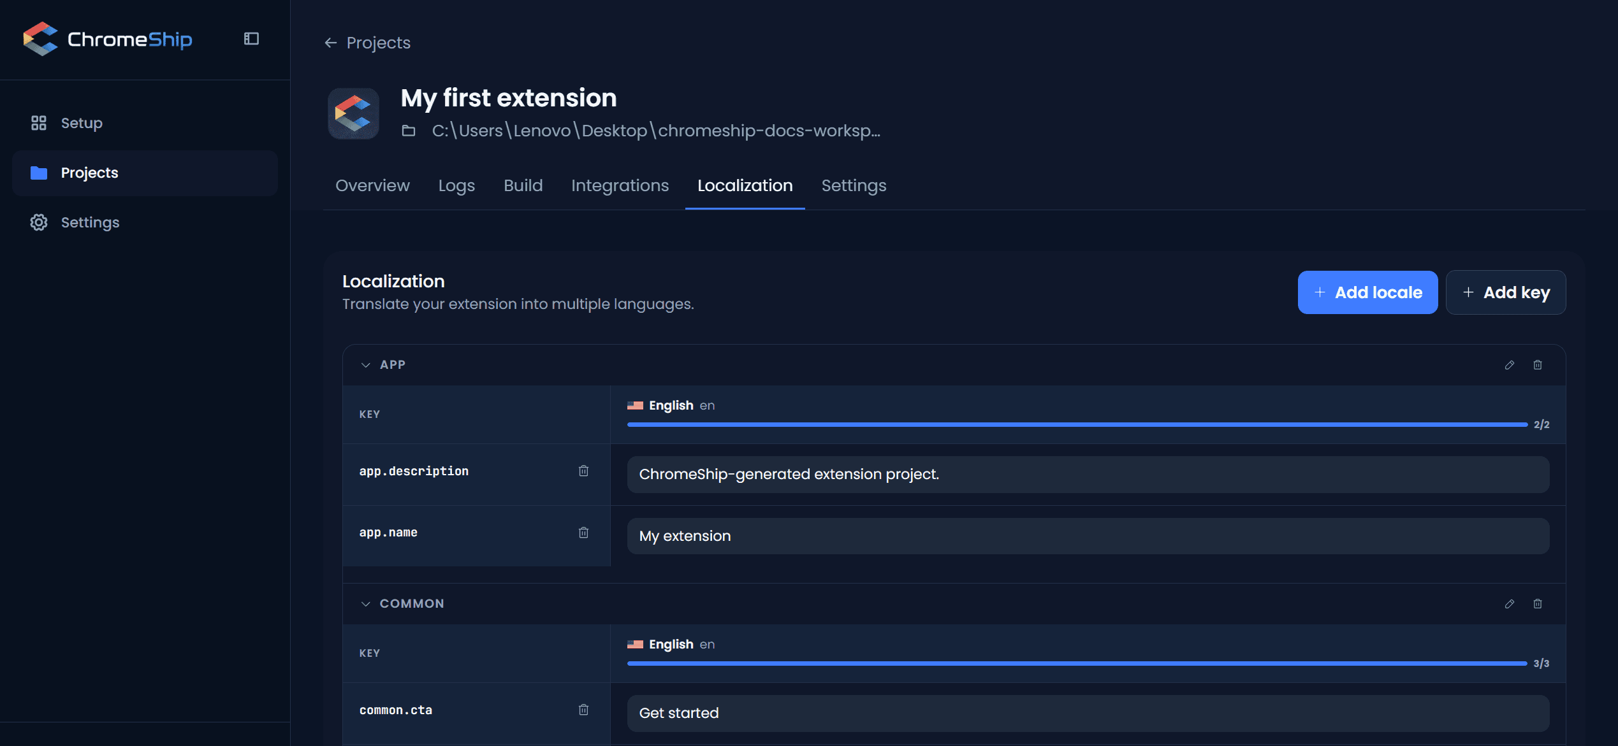1618x746 pixels.
Task: Open sidebar Settings with gear icon
Action: [145, 222]
